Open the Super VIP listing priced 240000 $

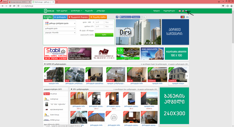54,76
